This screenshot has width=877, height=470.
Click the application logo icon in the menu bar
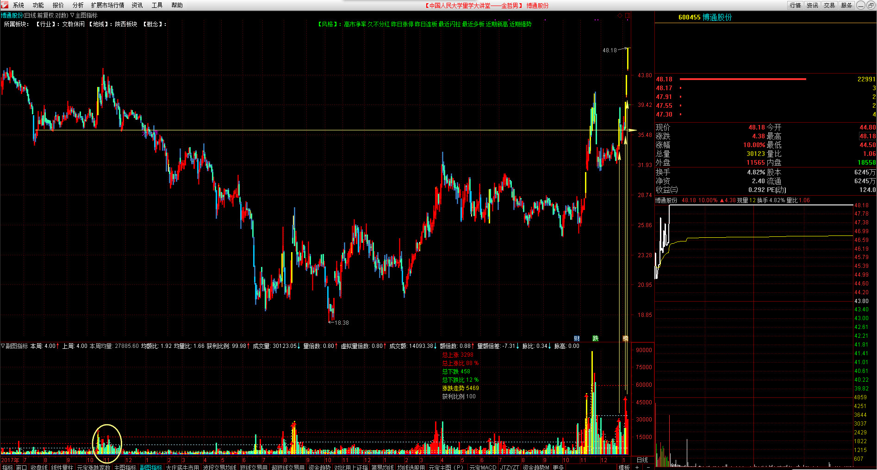5,5
